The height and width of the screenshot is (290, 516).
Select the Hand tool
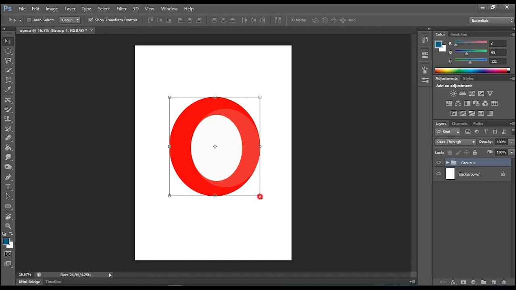(x=8, y=217)
